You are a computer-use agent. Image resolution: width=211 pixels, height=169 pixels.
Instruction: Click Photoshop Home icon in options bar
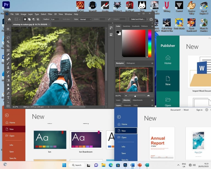pos(9,19)
